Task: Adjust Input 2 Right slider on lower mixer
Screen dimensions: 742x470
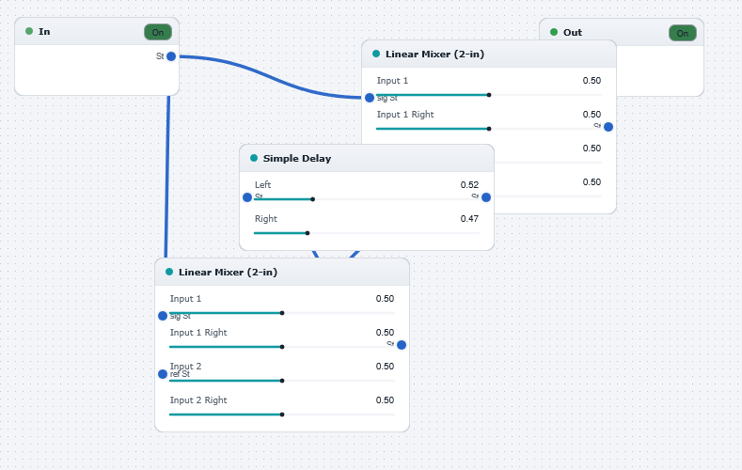Action: point(282,415)
